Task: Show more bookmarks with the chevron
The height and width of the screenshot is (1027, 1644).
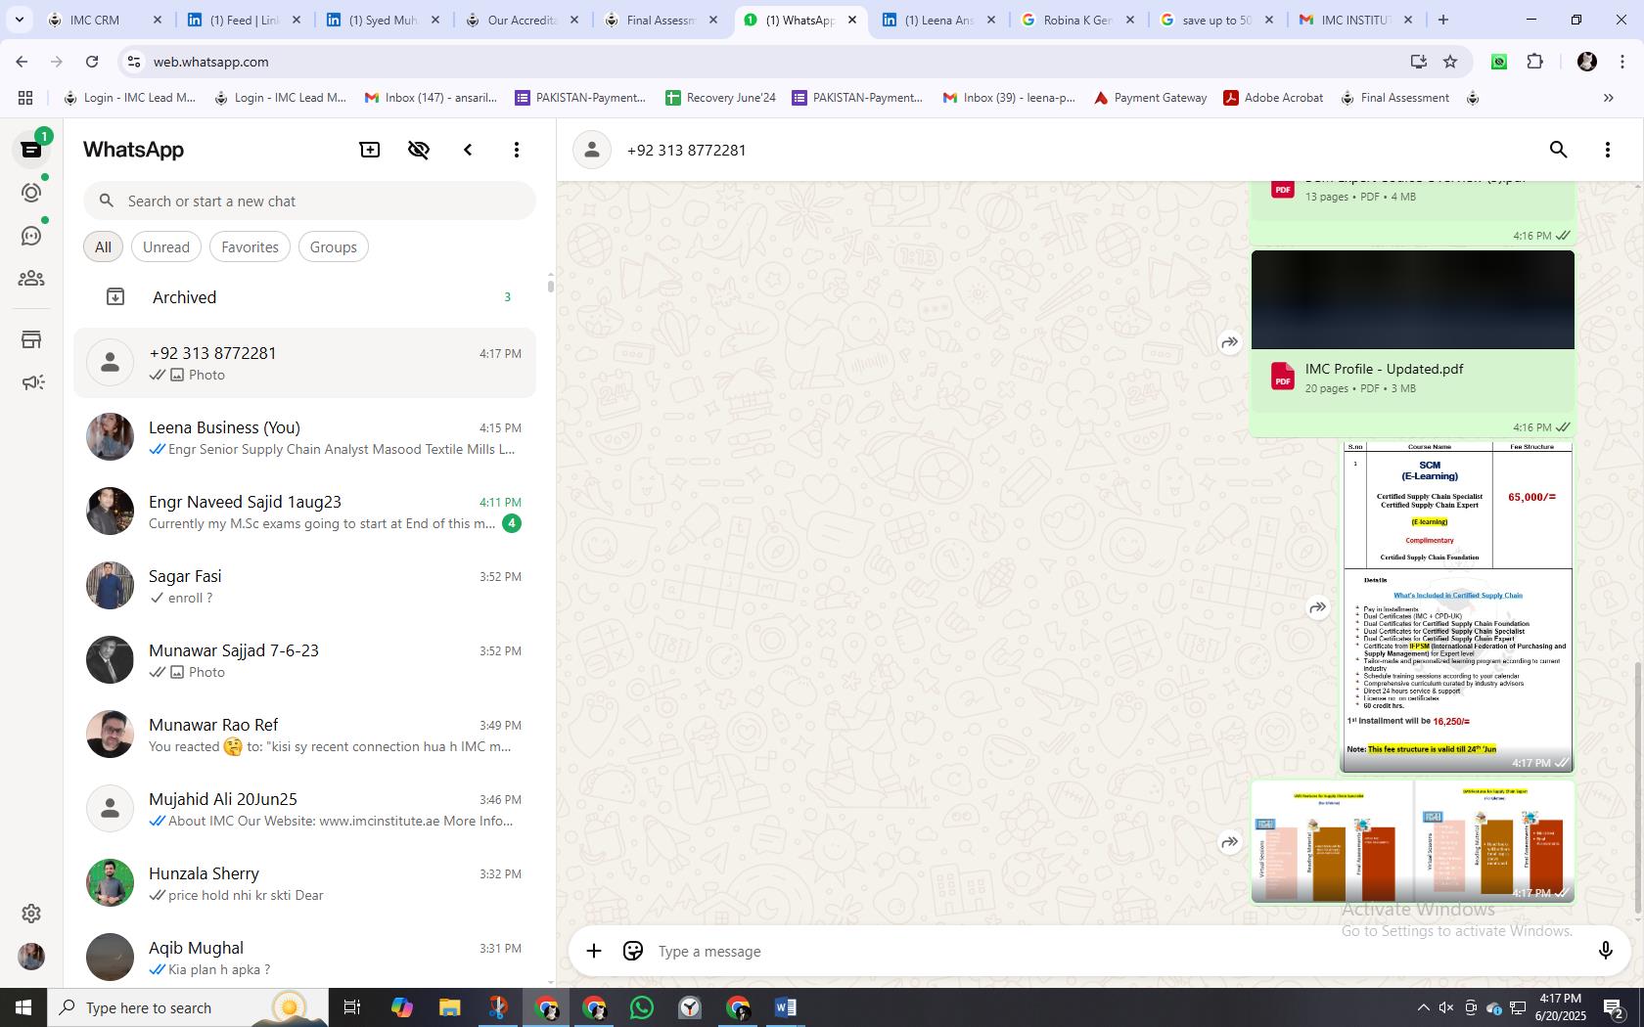Action: (1608, 98)
